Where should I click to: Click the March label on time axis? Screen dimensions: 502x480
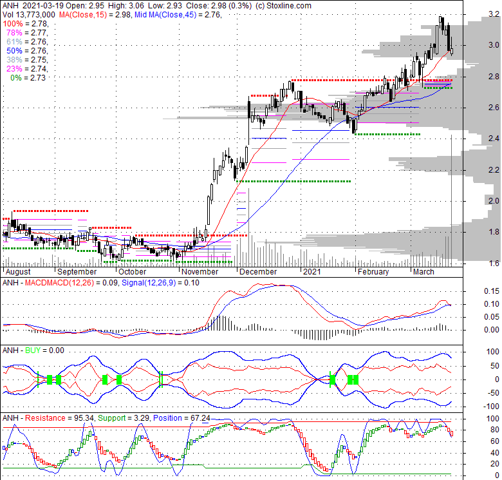pyautogui.click(x=423, y=272)
